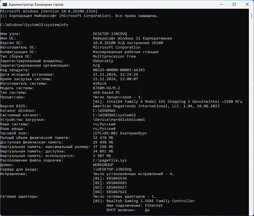Click pagefile location 'C:\pagefile.sys'
Screen dimensions: 254x216
point(110,160)
